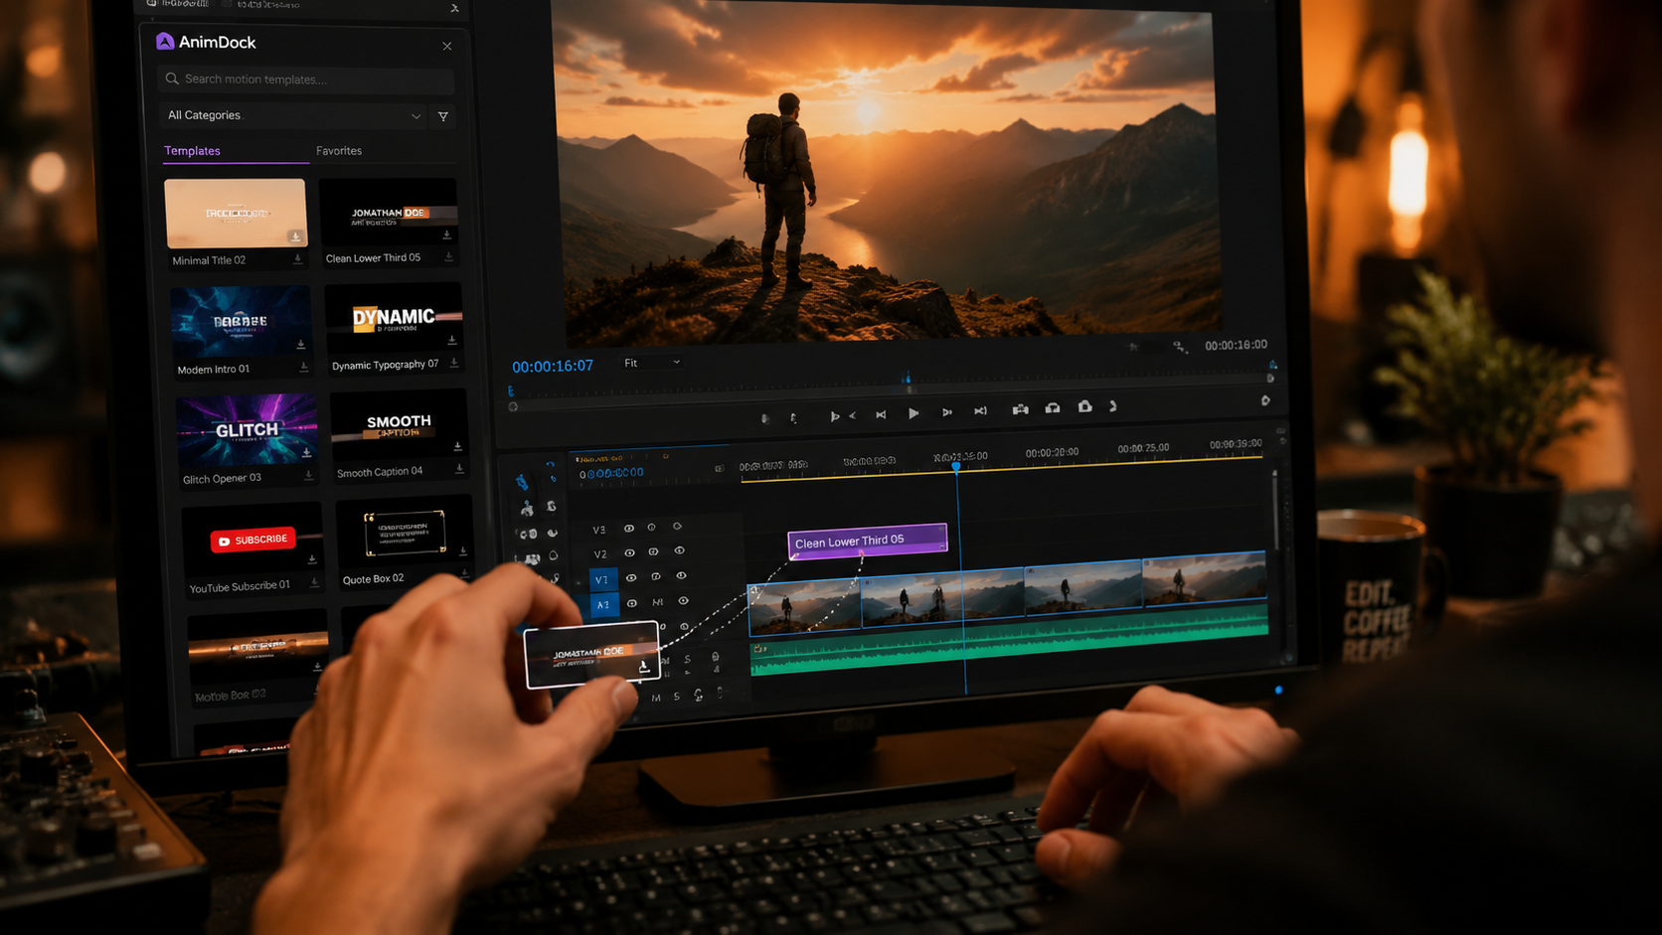Select the Selection tool in the timeline toolbox

pyautogui.click(x=522, y=482)
